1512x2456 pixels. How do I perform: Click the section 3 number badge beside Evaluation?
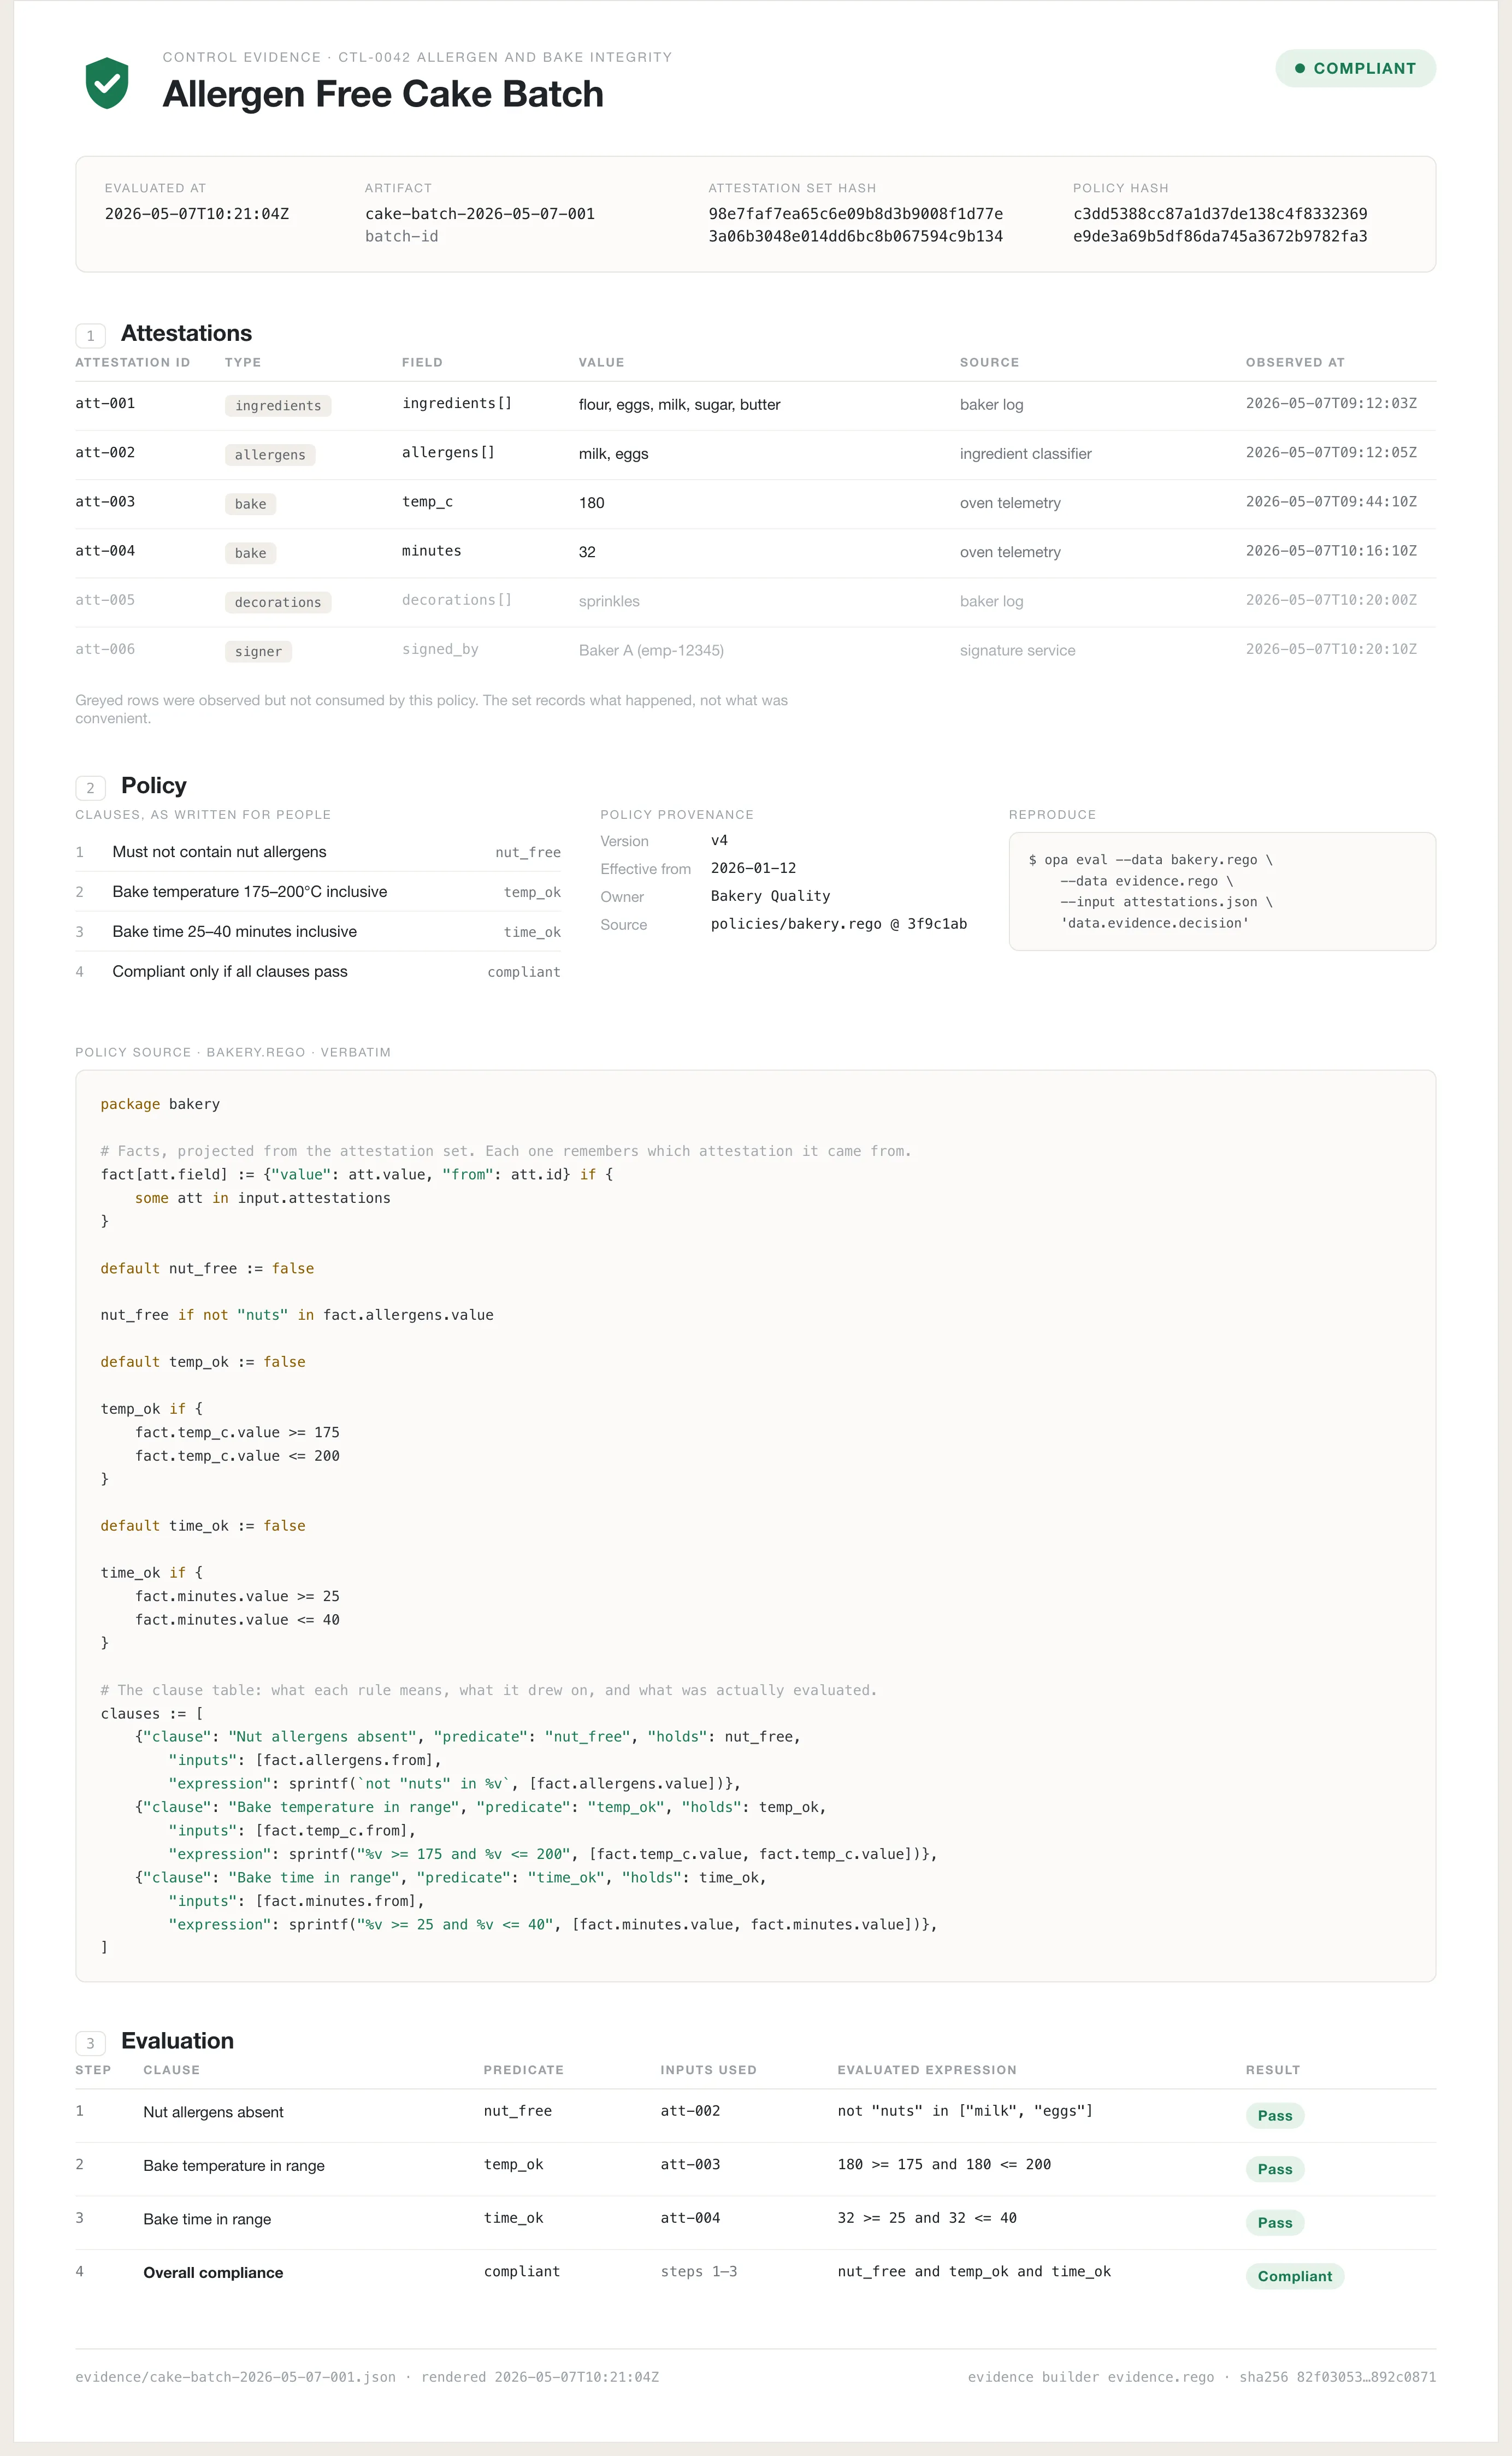tap(90, 2042)
